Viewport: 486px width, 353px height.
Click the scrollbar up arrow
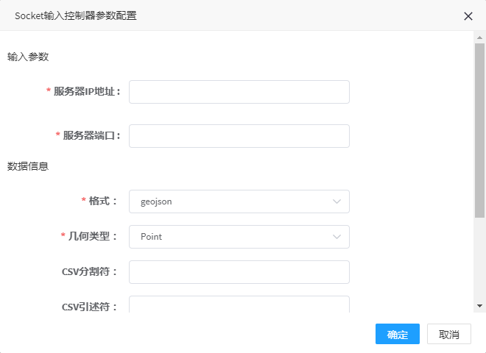(479, 38)
